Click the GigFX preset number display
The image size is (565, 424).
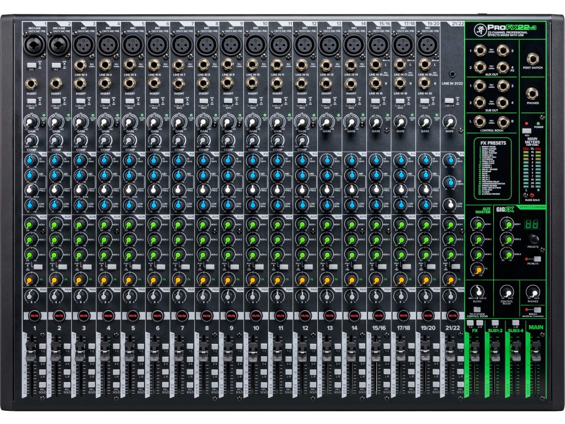532,225
